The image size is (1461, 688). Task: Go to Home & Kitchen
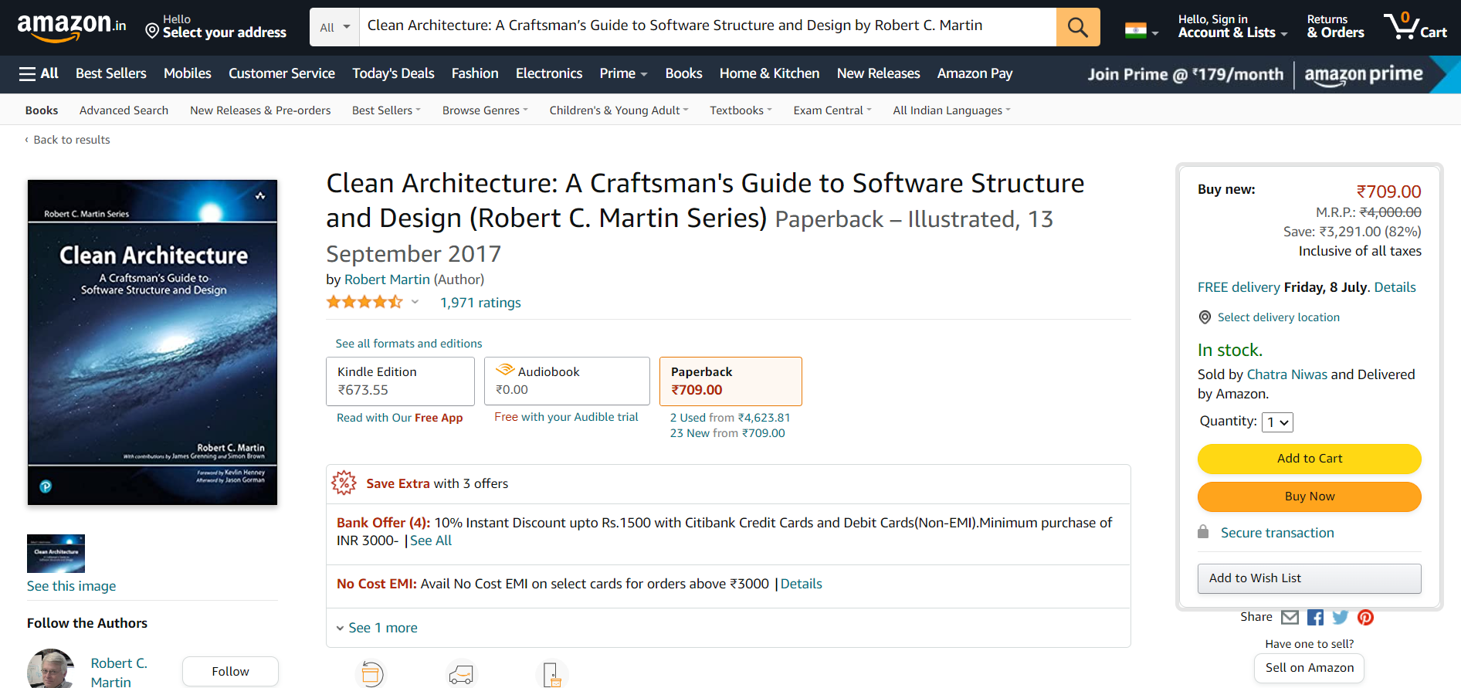[x=769, y=73]
